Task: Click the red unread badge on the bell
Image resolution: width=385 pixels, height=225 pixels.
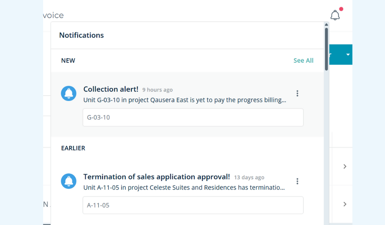Action: click(x=341, y=8)
